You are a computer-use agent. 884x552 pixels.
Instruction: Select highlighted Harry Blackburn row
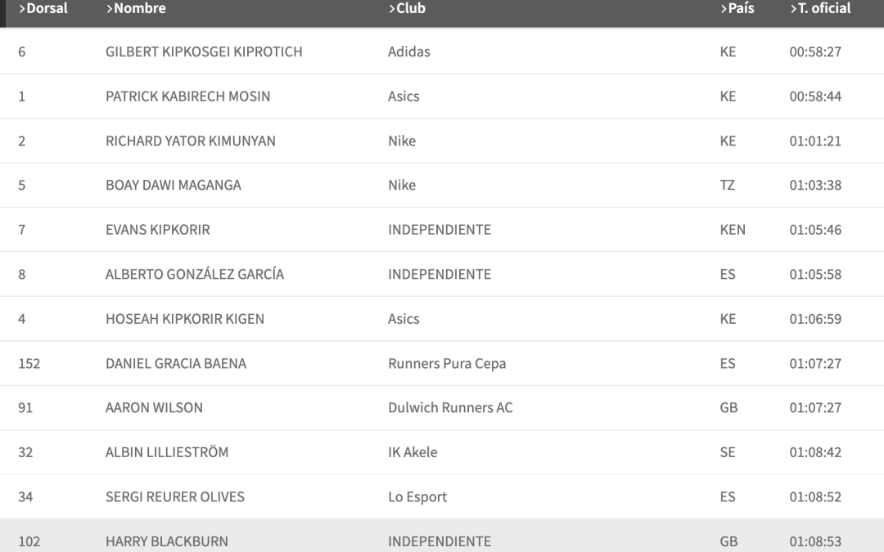pos(166,541)
